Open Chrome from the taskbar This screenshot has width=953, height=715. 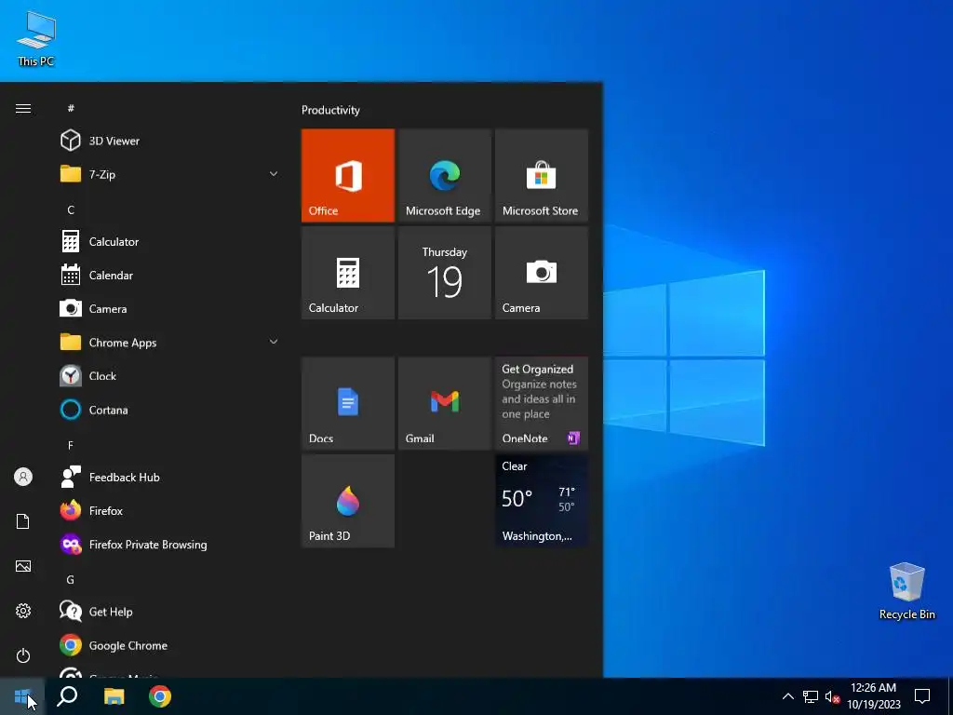(x=160, y=696)
